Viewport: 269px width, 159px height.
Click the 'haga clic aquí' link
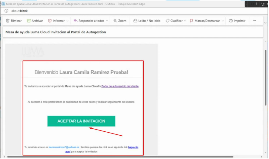point(133,147)
